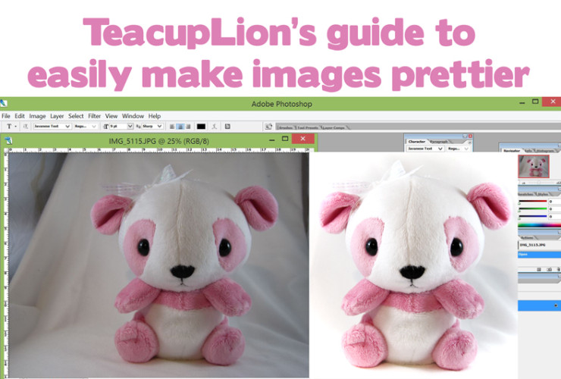Open the Sharp anti-aliasing dropdown
The image size is (561, 379).
pos(152,127)
